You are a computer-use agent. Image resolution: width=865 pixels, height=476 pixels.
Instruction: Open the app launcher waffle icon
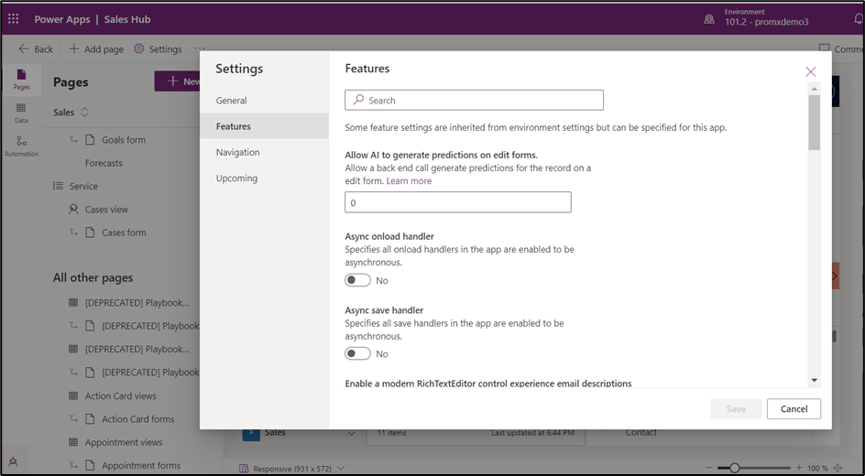coord(13,18)
